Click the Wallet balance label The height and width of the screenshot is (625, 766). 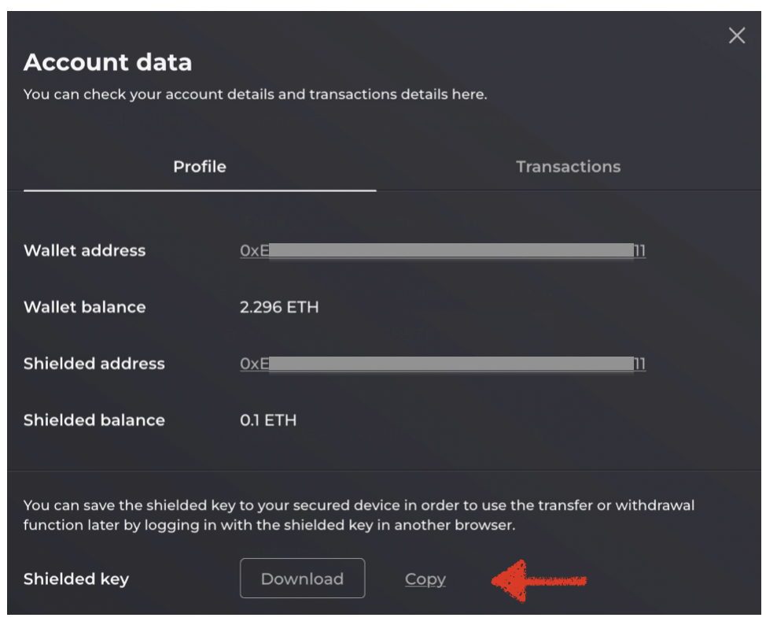coord(85,307)
